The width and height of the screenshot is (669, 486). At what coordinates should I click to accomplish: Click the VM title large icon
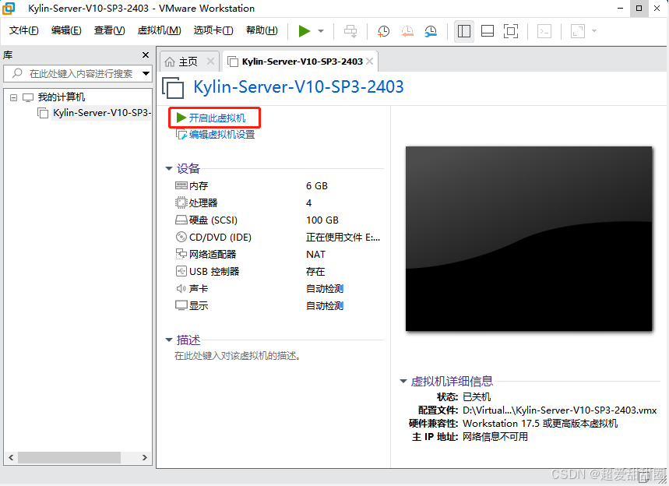pyautogui.click(x=173, y=88)
